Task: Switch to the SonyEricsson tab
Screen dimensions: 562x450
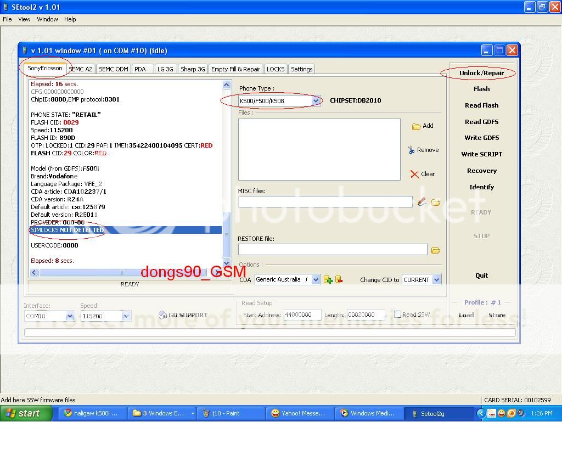Action: click(45, 68)
